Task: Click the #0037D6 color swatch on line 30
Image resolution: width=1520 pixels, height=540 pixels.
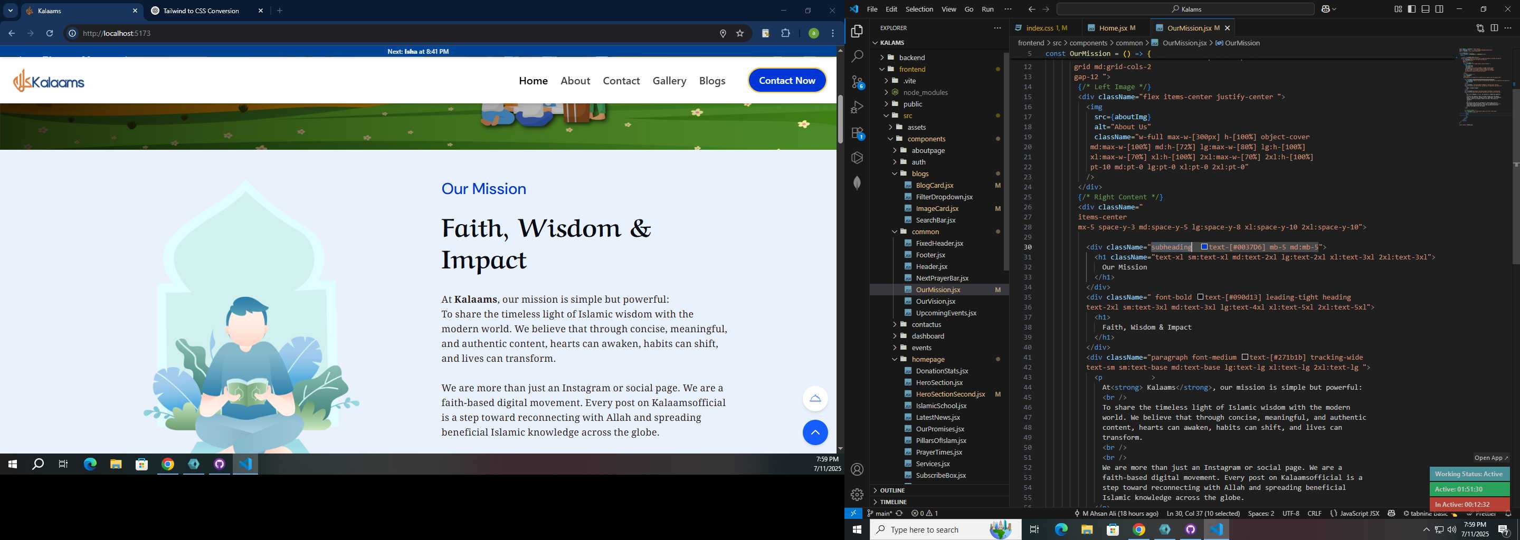Action: point(1204,247)
